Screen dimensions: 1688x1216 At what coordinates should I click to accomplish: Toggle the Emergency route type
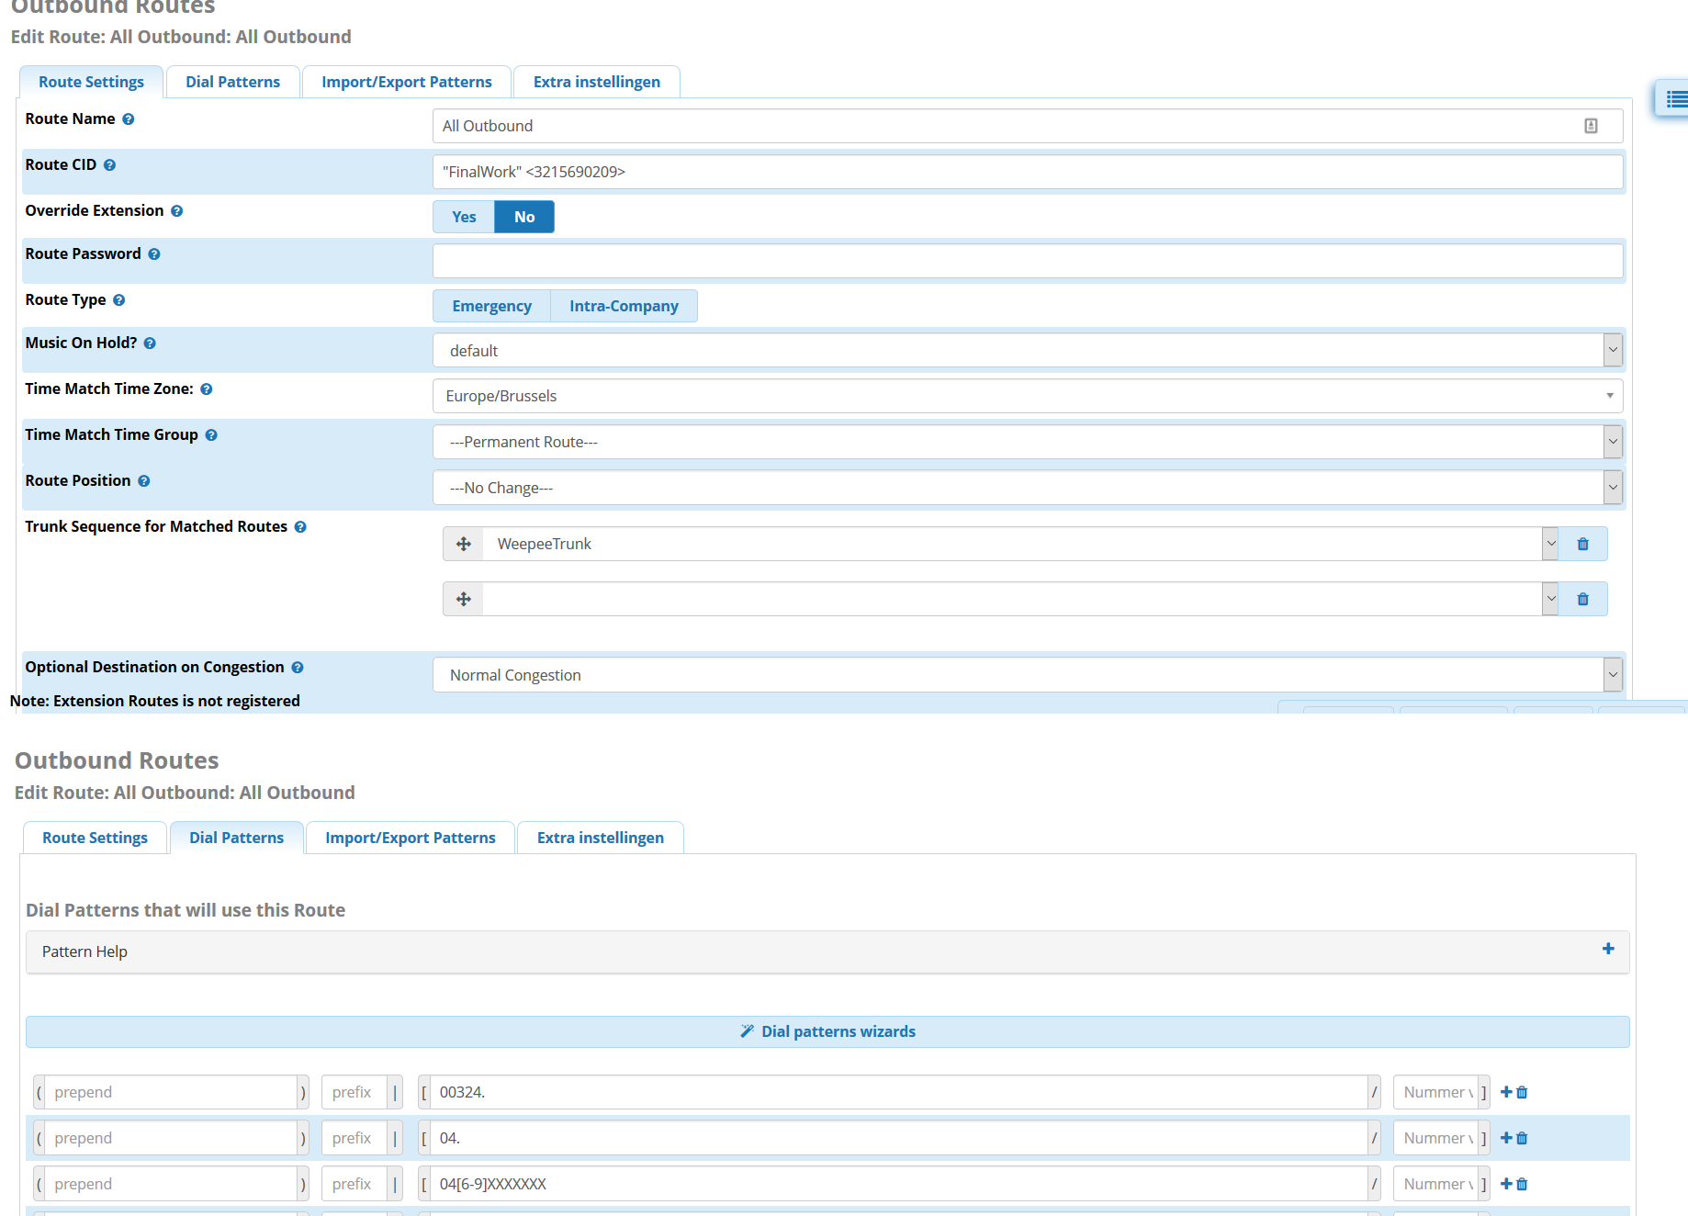pos(491,306)
